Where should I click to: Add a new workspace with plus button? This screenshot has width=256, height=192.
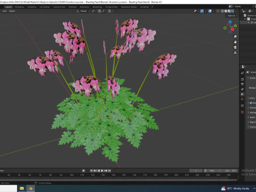(152, 7)
